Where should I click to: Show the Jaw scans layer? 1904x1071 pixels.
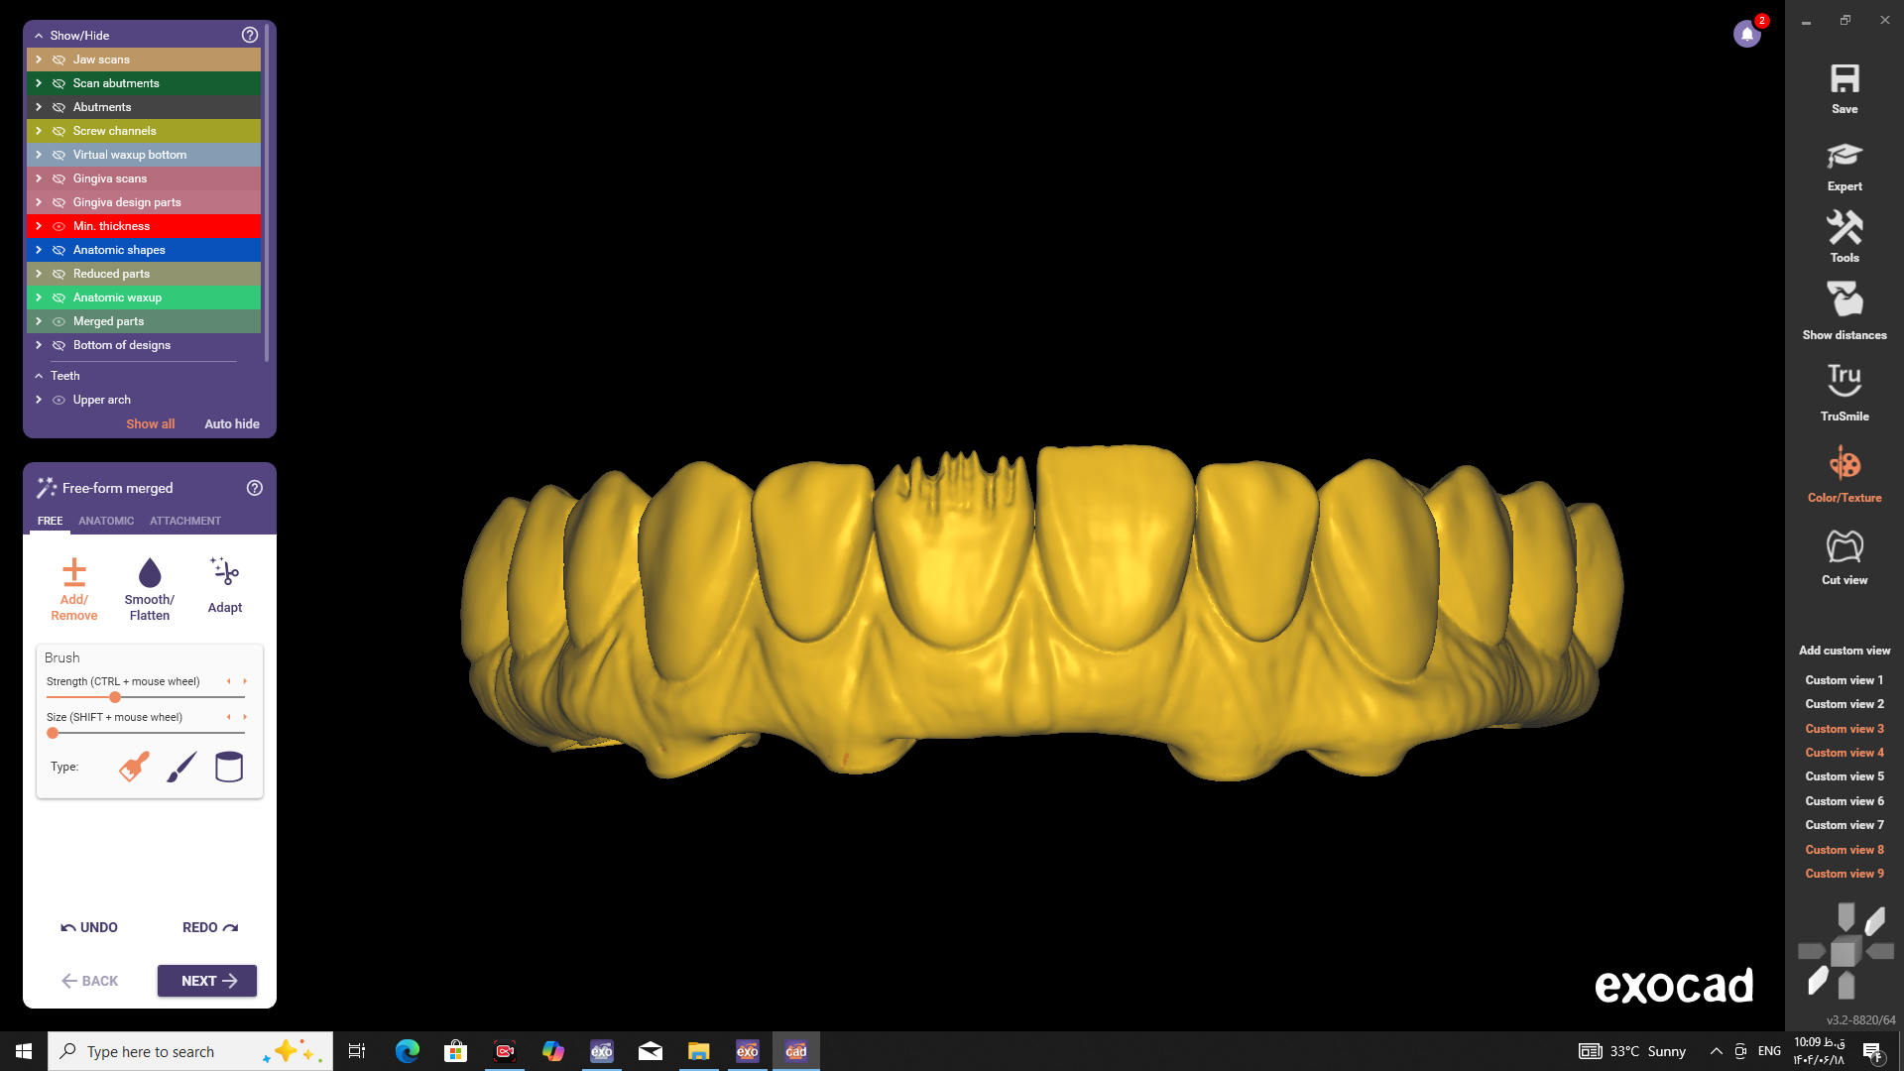point(59,59)
